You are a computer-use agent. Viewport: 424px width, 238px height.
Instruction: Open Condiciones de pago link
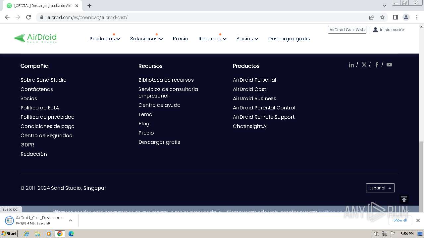tap(47, 126)
